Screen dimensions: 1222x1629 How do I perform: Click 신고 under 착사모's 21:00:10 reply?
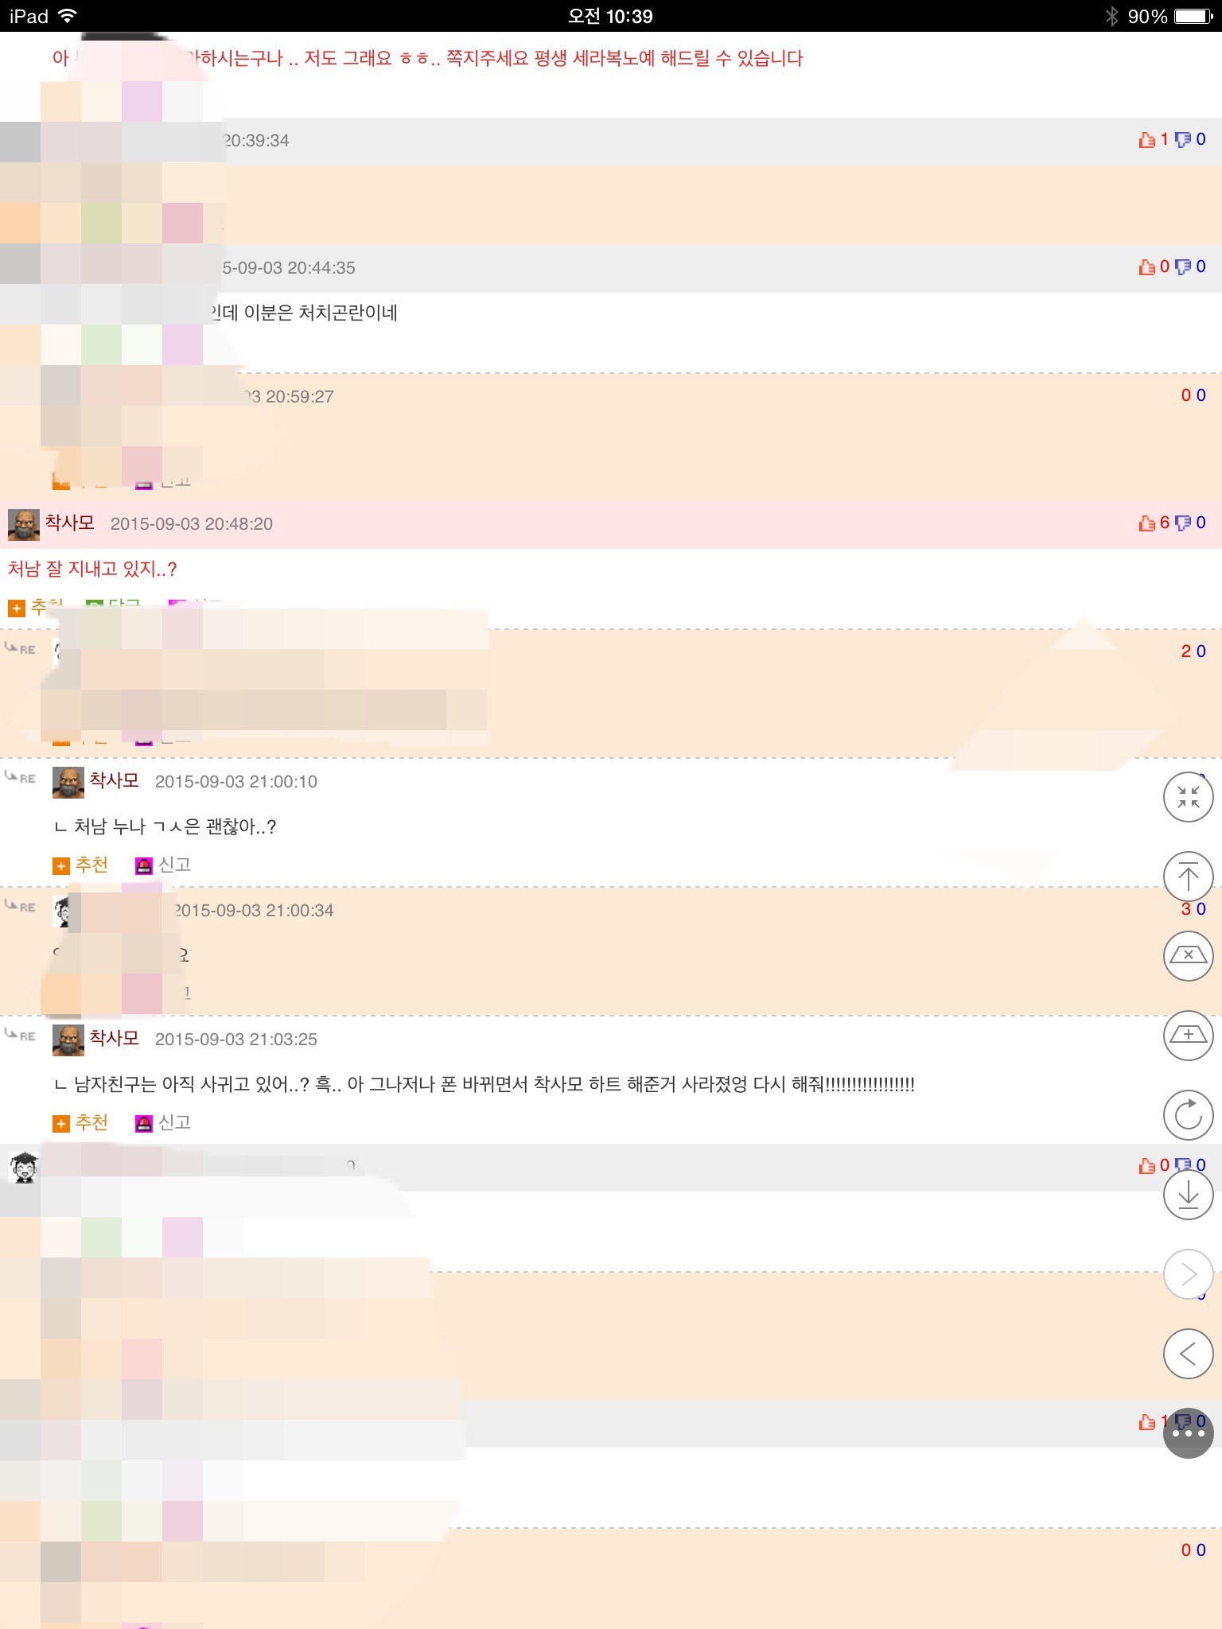(163, 865)
